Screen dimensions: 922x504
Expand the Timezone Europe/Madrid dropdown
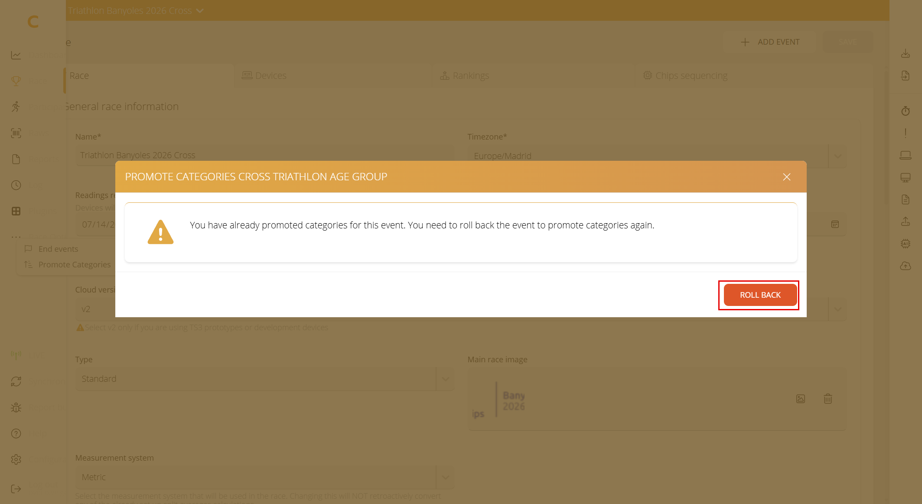[838, 156]
